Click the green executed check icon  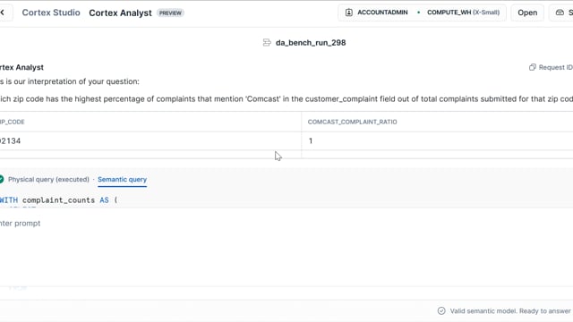(x=2, y=179)
